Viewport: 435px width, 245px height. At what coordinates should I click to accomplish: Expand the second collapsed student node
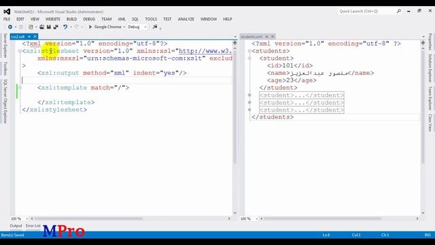click(249, 103)
